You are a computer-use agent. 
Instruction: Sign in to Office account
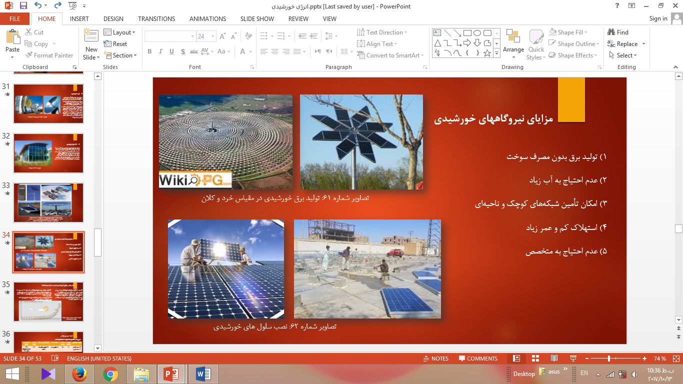click(658, 18)
